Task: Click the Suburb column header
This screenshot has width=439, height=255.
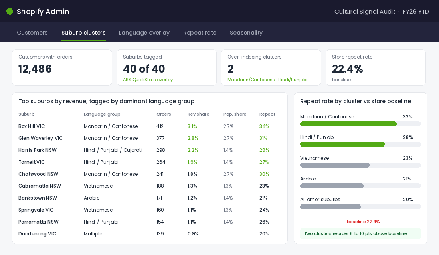Action: (26, 114)
